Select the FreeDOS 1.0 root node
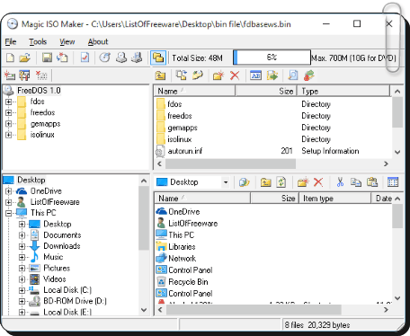The height and width of the screenshot is (336, 410). [39, 91]
